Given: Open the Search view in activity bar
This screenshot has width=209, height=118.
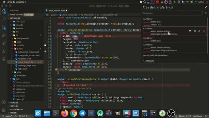Looking at the screenshot, I should tap(4, 19).
